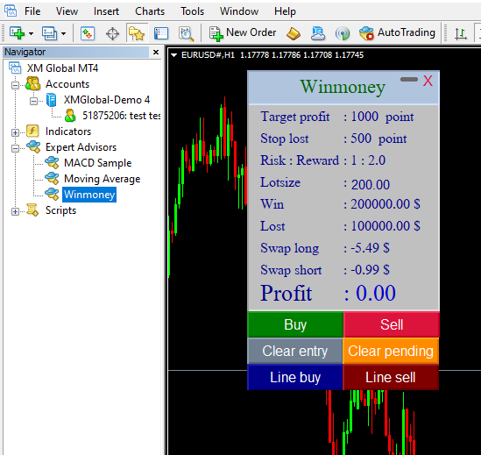
Task: Open the View menu
Action: pos(67,11)
